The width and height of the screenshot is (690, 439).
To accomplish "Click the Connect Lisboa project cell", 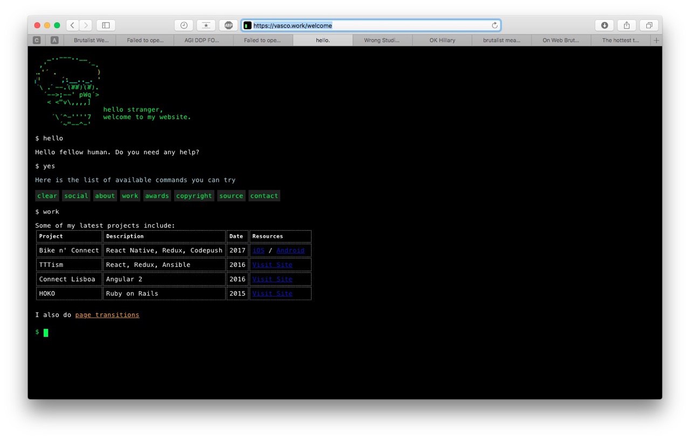I will 69,279.
